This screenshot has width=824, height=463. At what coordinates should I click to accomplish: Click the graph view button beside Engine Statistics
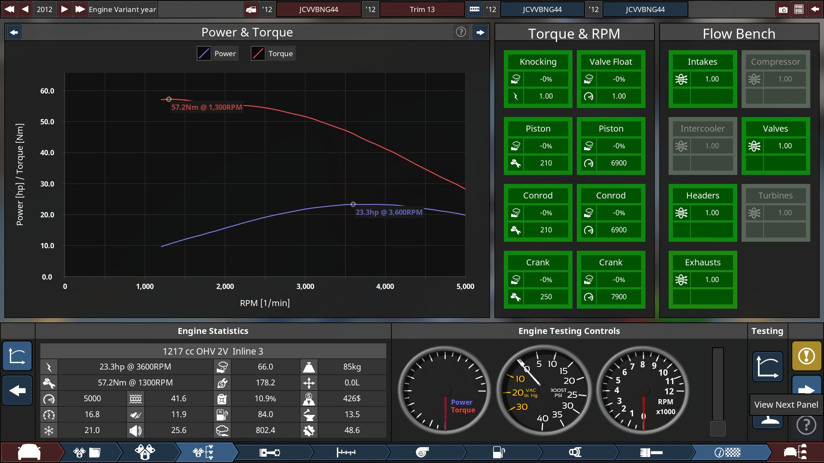(17, 356)
